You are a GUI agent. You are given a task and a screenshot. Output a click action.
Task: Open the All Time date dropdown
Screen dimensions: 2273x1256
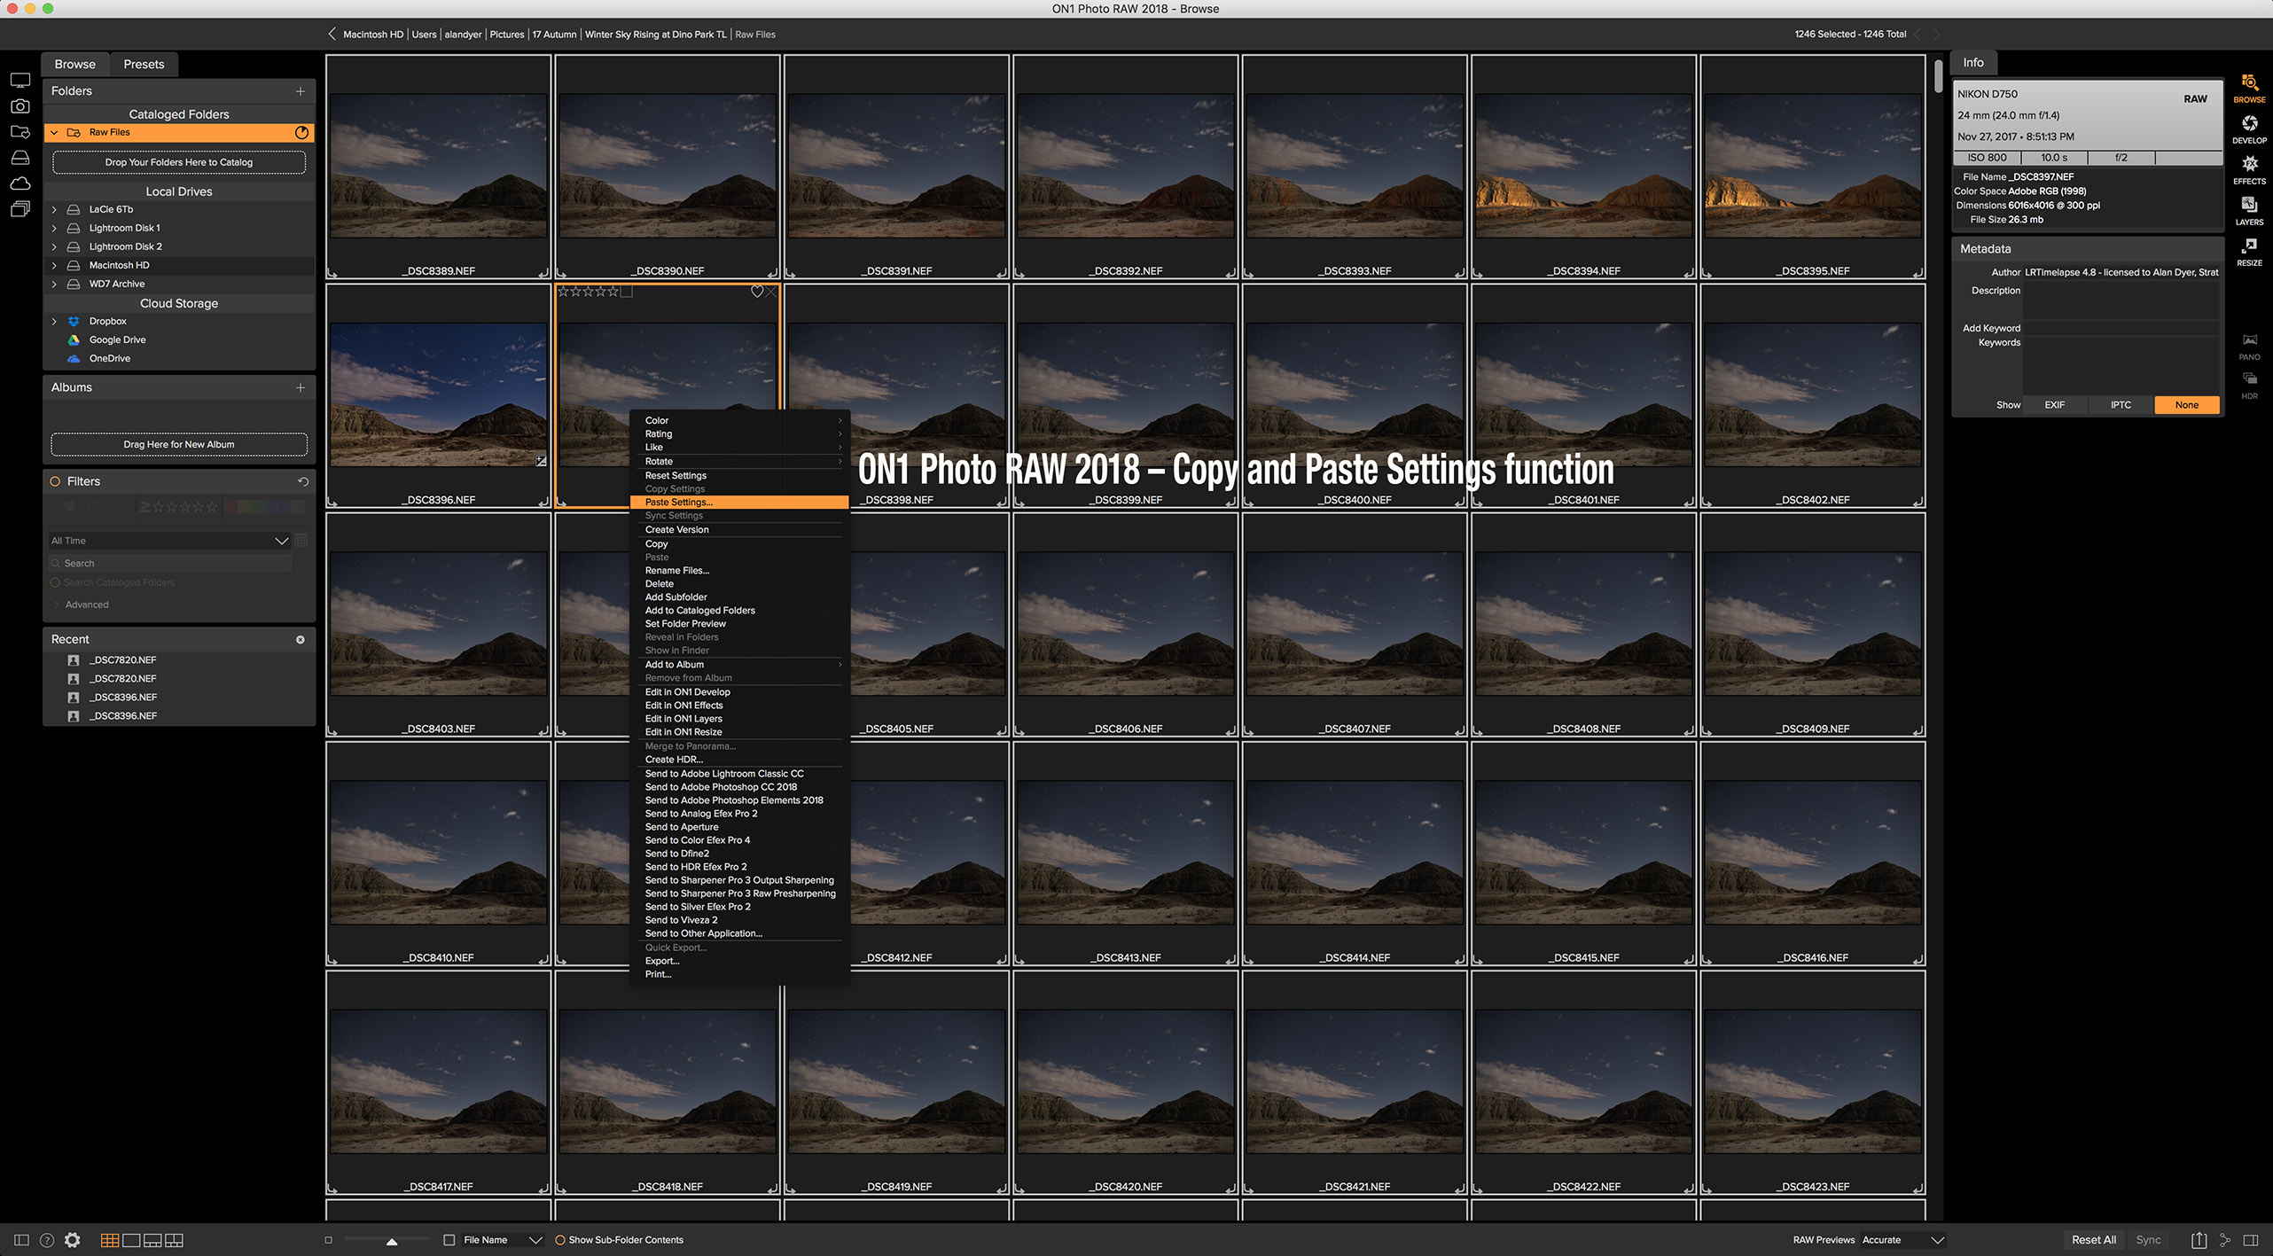coord(168,541)
